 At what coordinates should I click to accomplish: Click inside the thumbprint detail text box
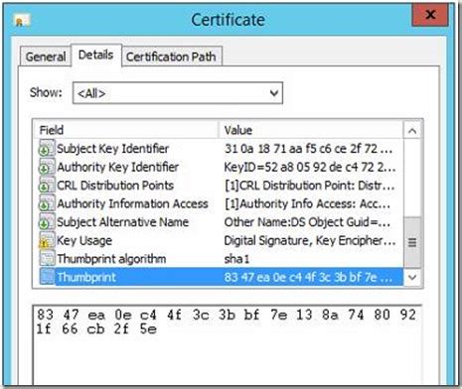[228, 344]
